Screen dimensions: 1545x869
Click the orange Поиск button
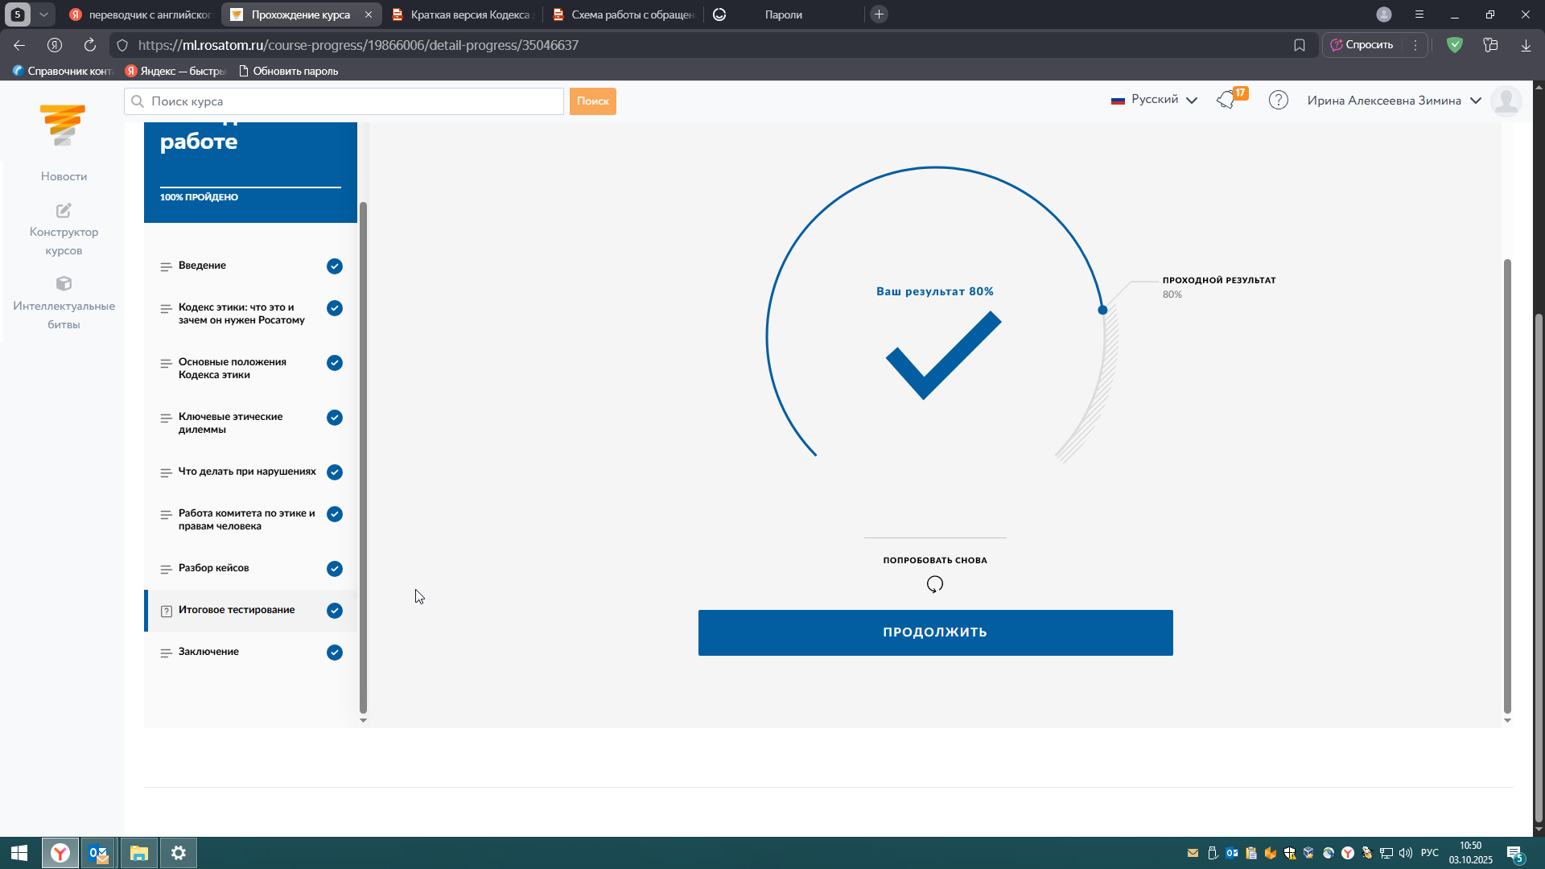(x=592, y=101)
